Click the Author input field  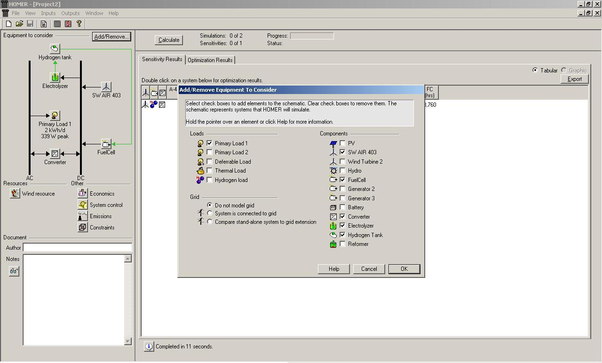(x=77, y=247)
